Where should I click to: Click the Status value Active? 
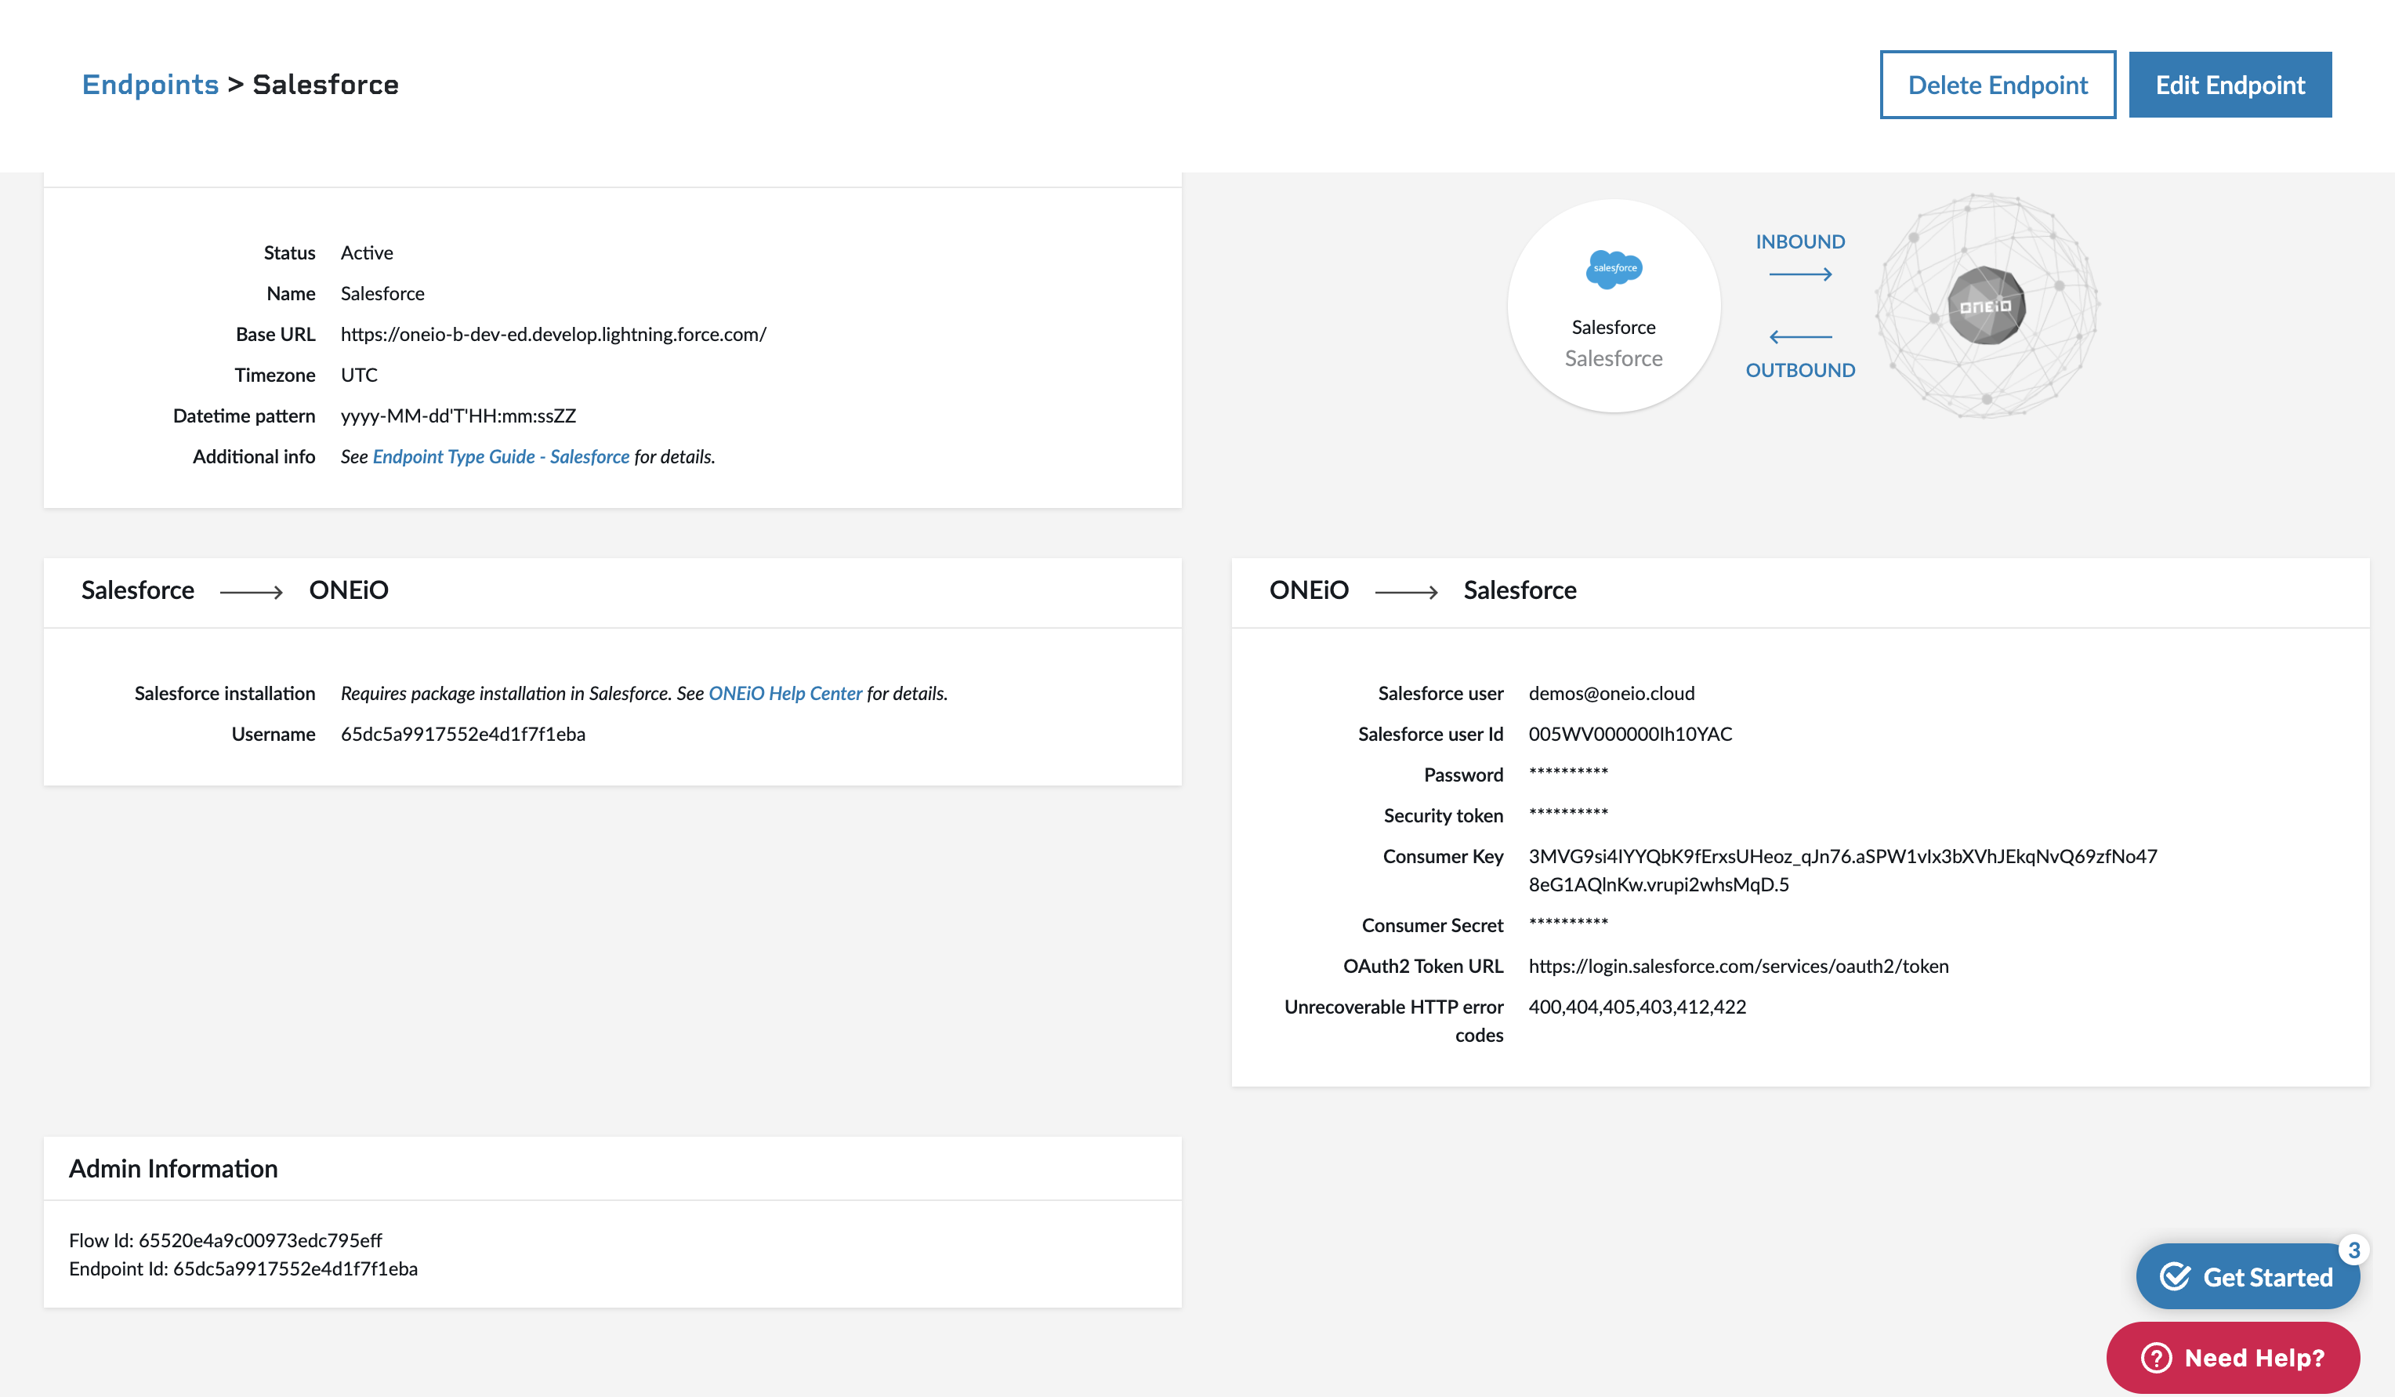point(367,252)
